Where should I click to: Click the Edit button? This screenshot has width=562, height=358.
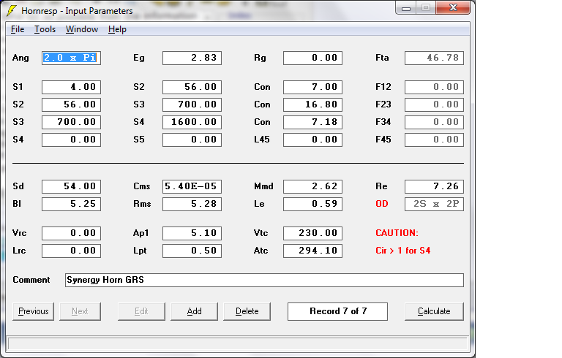coord(141,311)
